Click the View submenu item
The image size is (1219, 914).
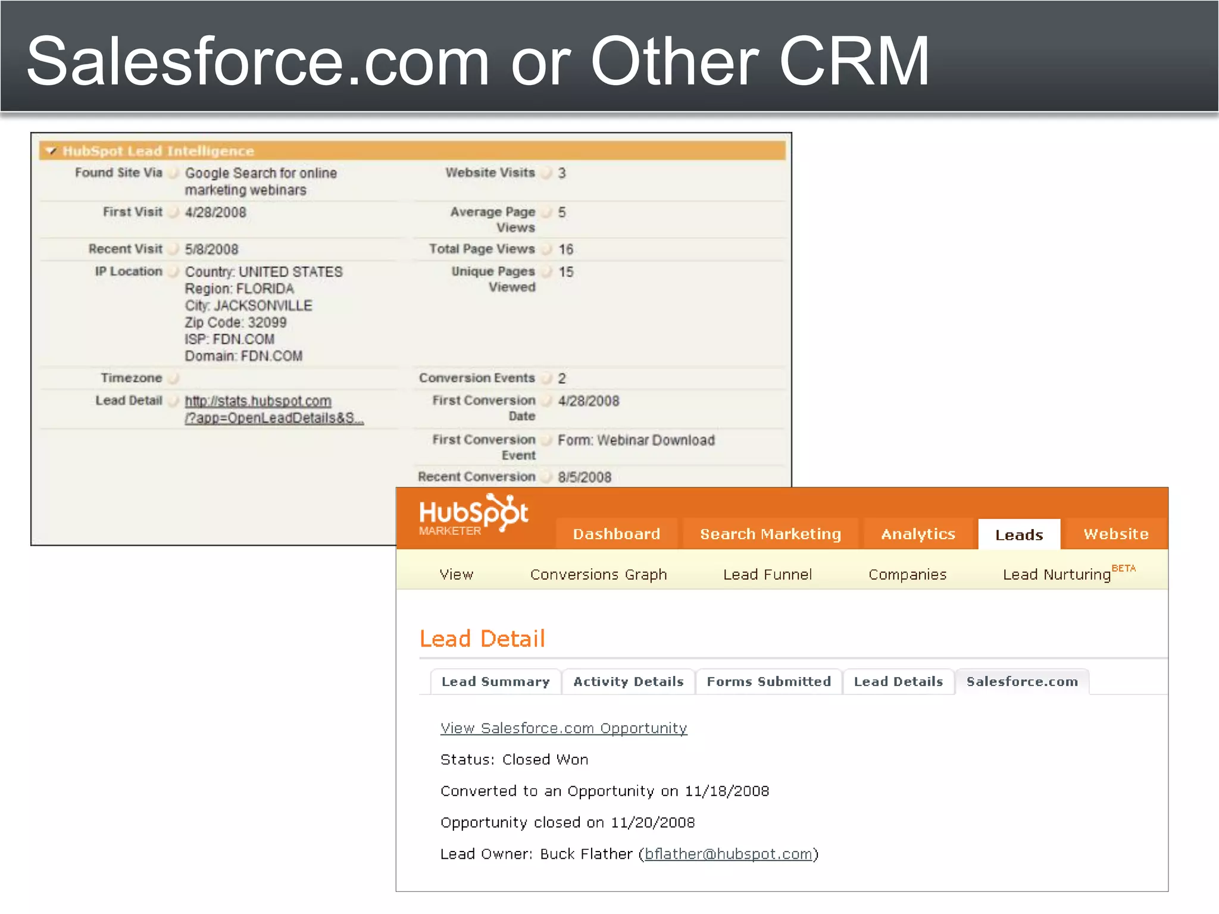click(x=457, y=574)
